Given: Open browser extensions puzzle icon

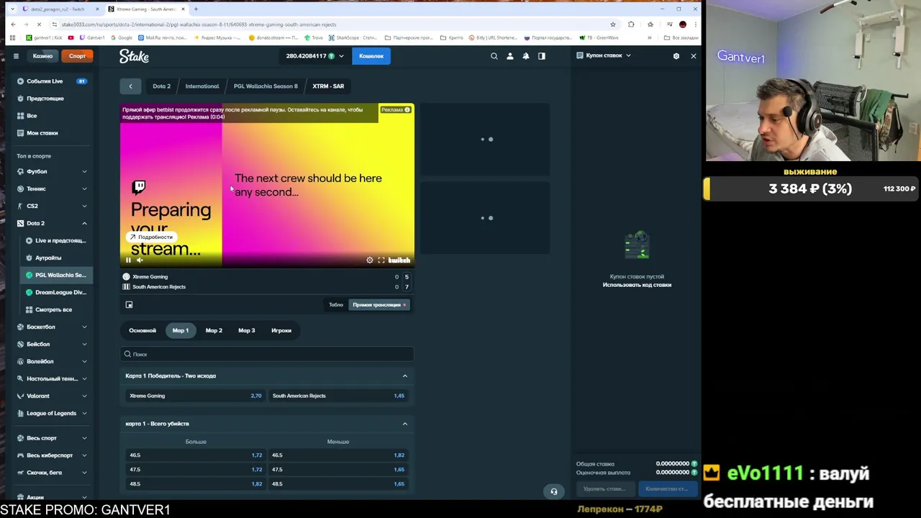Looking at the screenshot, I should click(x=631, y=24).
